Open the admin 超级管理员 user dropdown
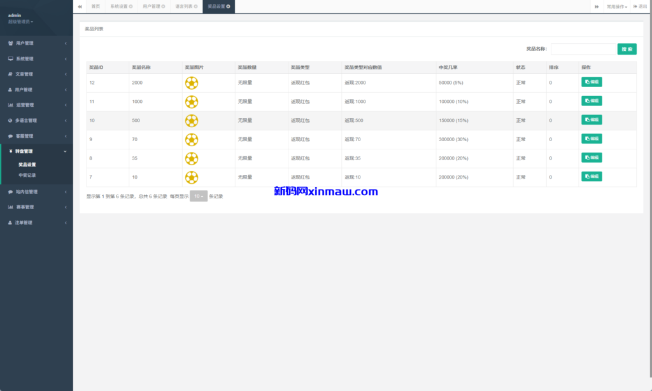The width and height of the screenshot is (652, 391). [x=21, y=22]
